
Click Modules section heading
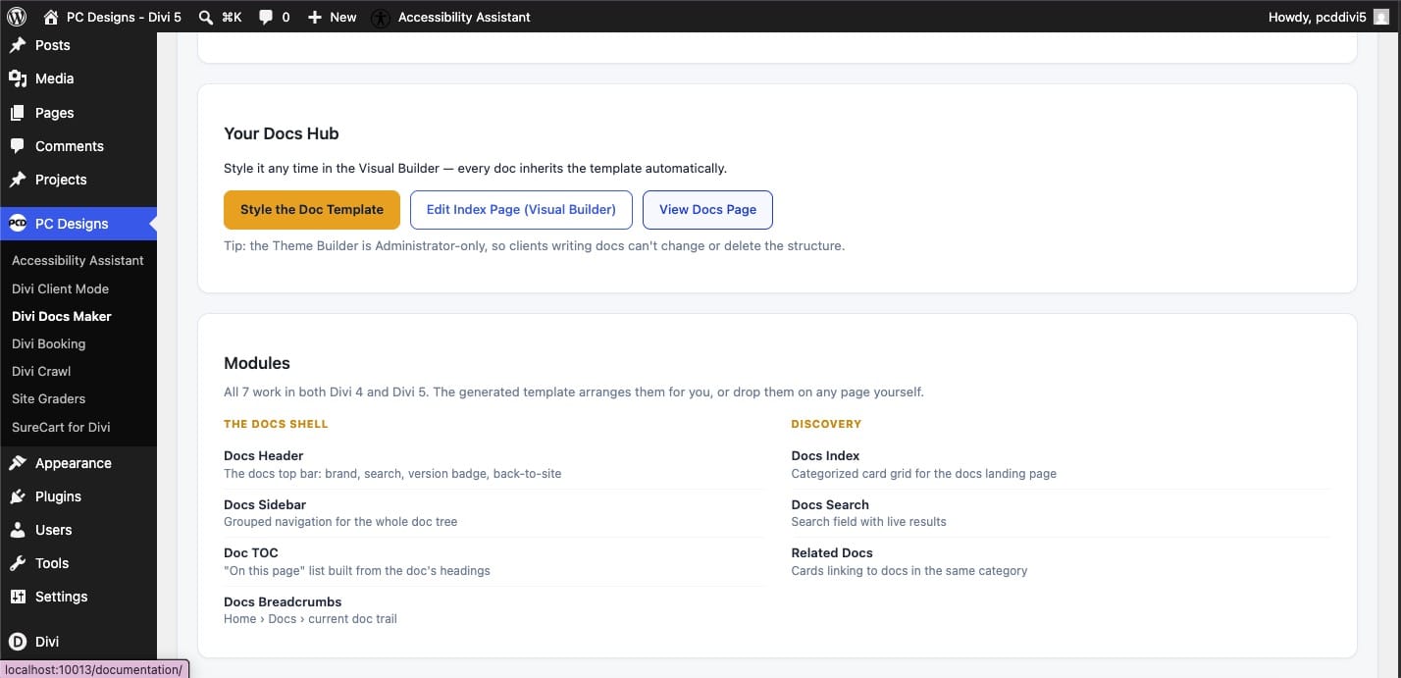click(257, 363)
